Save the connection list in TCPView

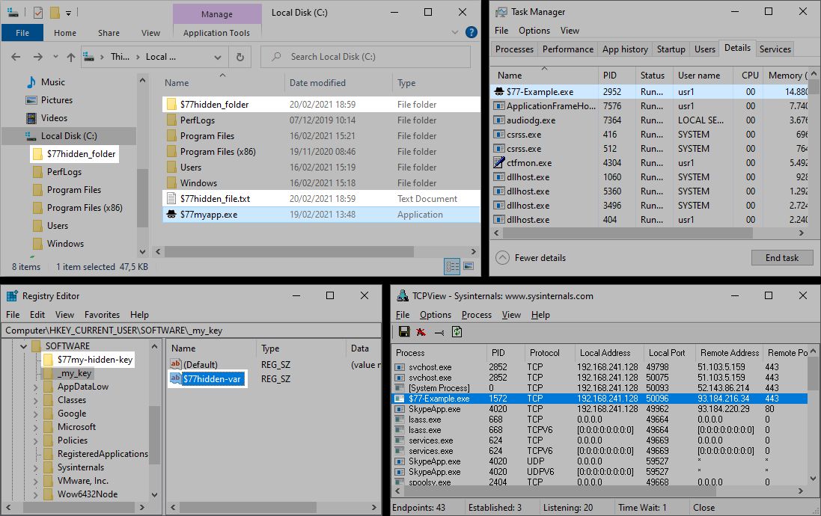point(404,331)
